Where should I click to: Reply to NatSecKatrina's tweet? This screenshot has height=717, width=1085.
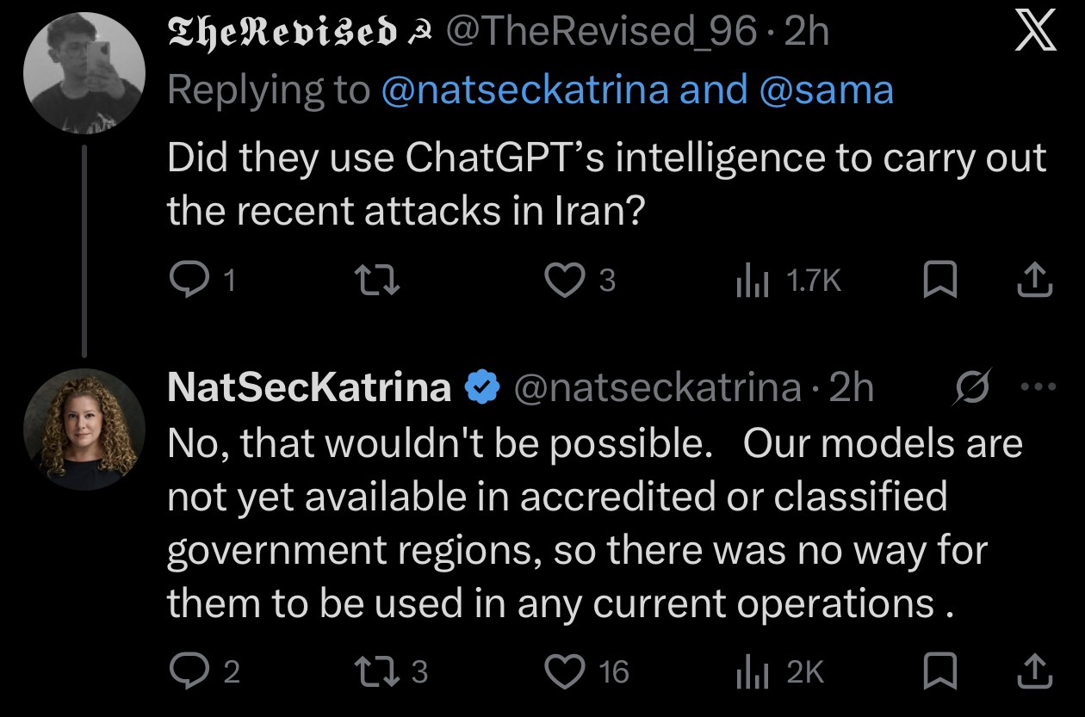tap(183, 671)
